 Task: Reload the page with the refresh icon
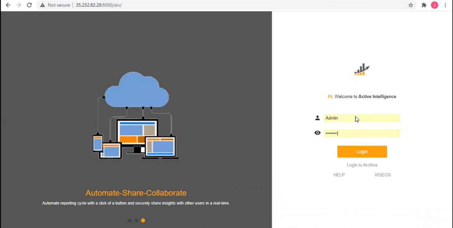tap(30, 5)
